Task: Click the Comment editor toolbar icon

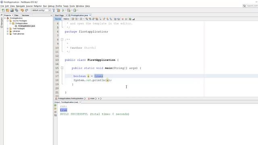Action: [130, 19]
